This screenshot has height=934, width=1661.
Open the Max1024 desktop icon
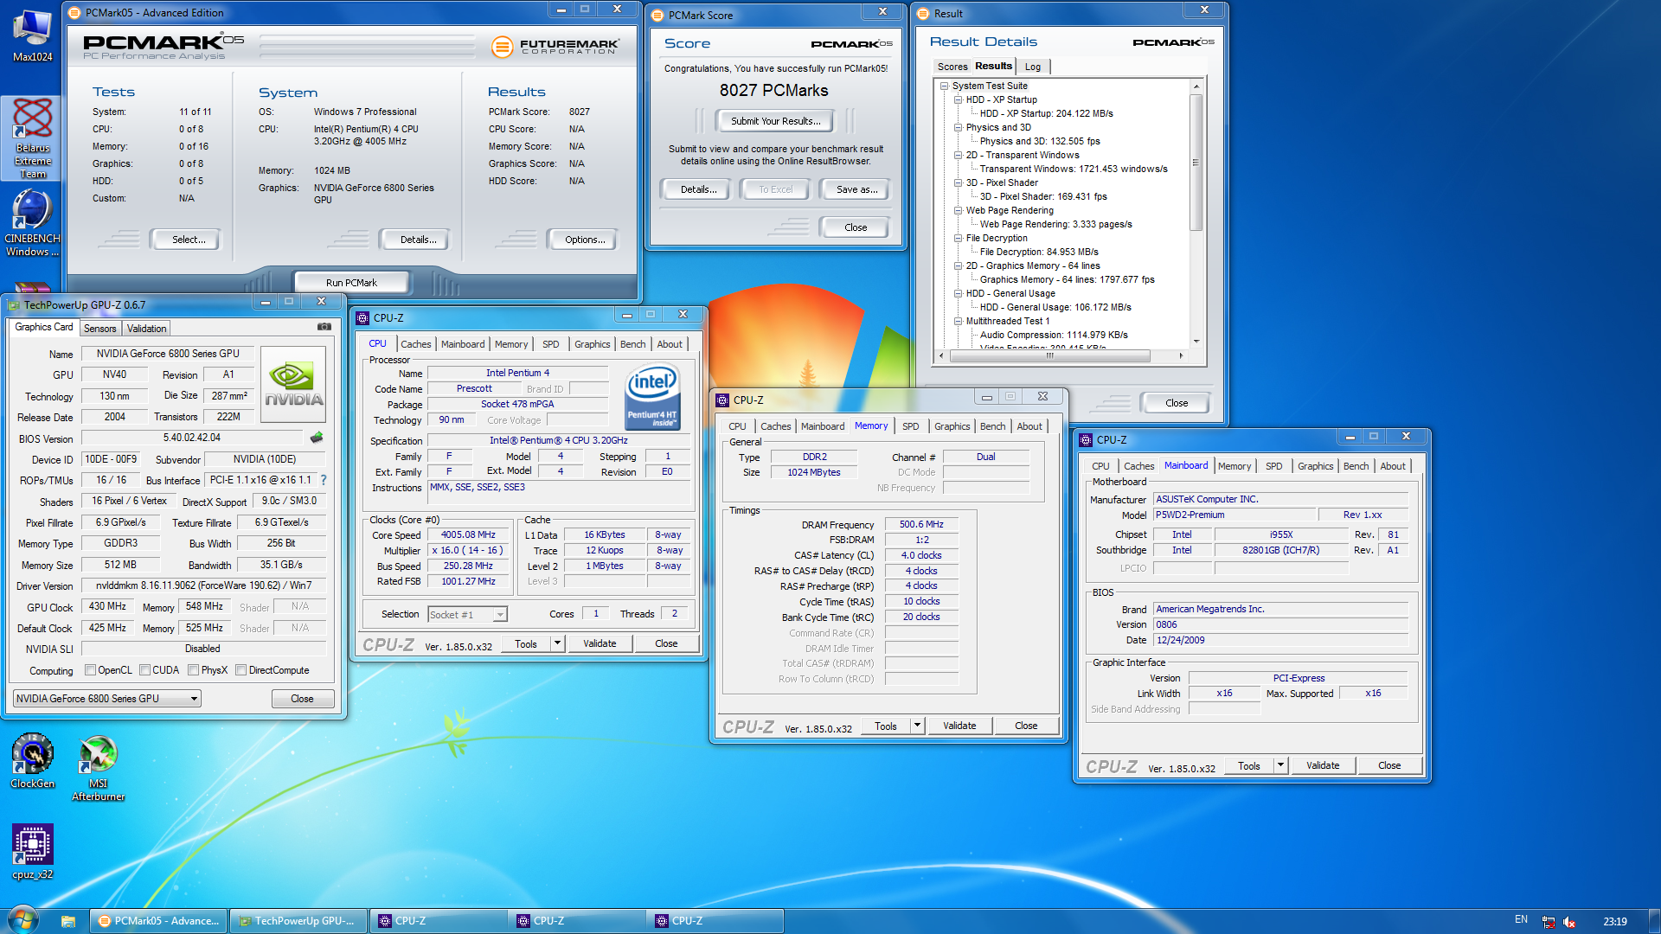pyautogui.click(x=32, y=35)
